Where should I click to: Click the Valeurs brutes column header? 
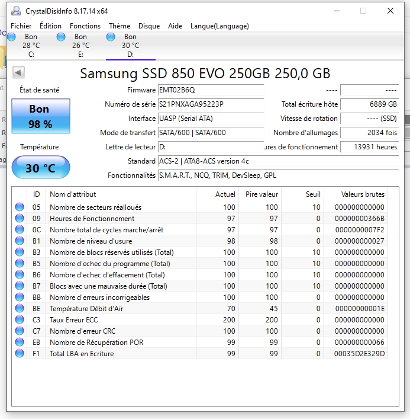coord(363,194)
